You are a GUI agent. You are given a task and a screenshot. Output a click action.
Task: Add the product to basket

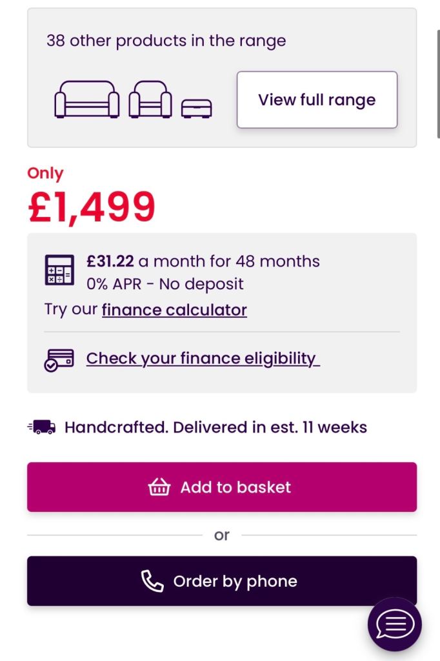222,487
